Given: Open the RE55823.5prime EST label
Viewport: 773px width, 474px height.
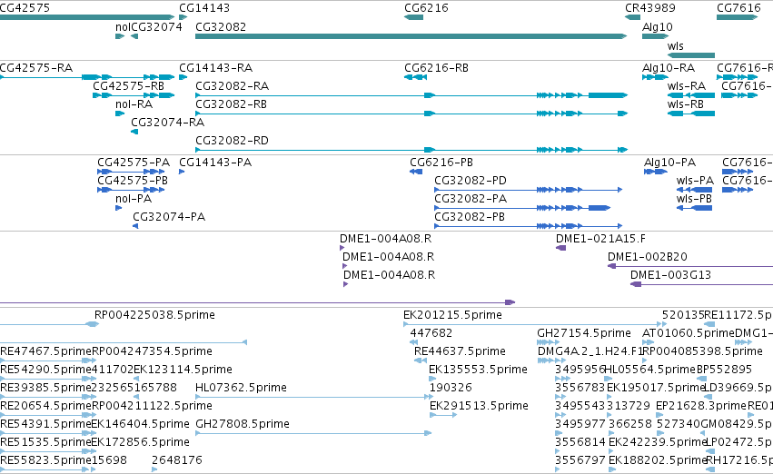Looking at the screenshot, I should pos(45,460).
